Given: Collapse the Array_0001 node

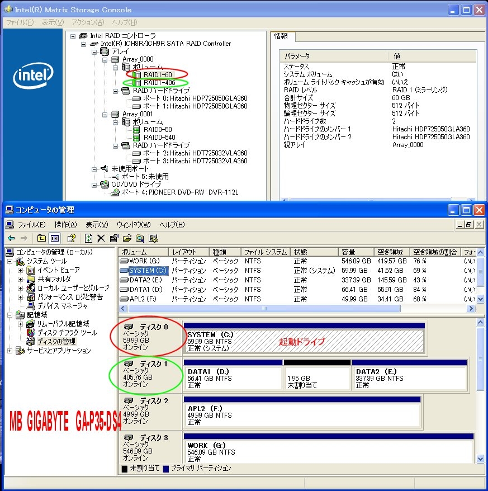Looking at the screenshot, I should [105, 115].
